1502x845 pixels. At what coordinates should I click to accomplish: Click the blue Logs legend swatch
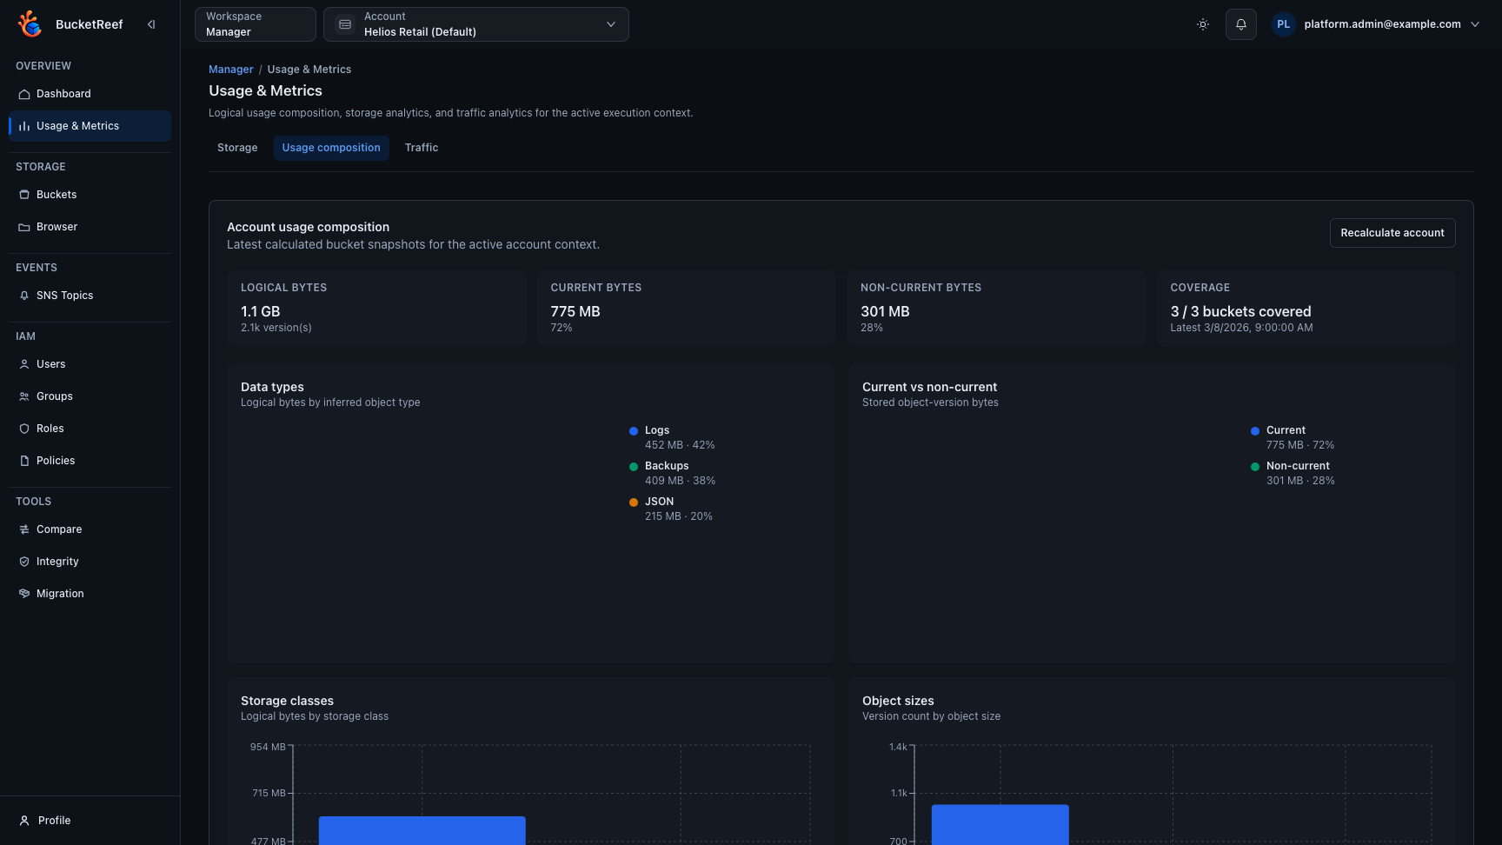(x=634, y=431)
